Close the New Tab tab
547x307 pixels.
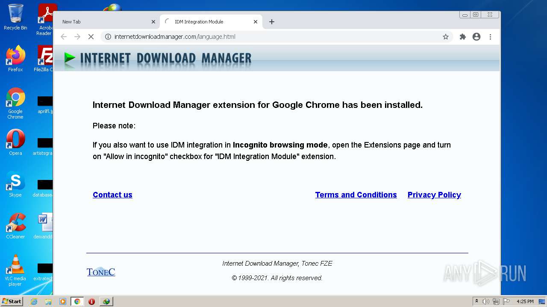pos(153,22)
